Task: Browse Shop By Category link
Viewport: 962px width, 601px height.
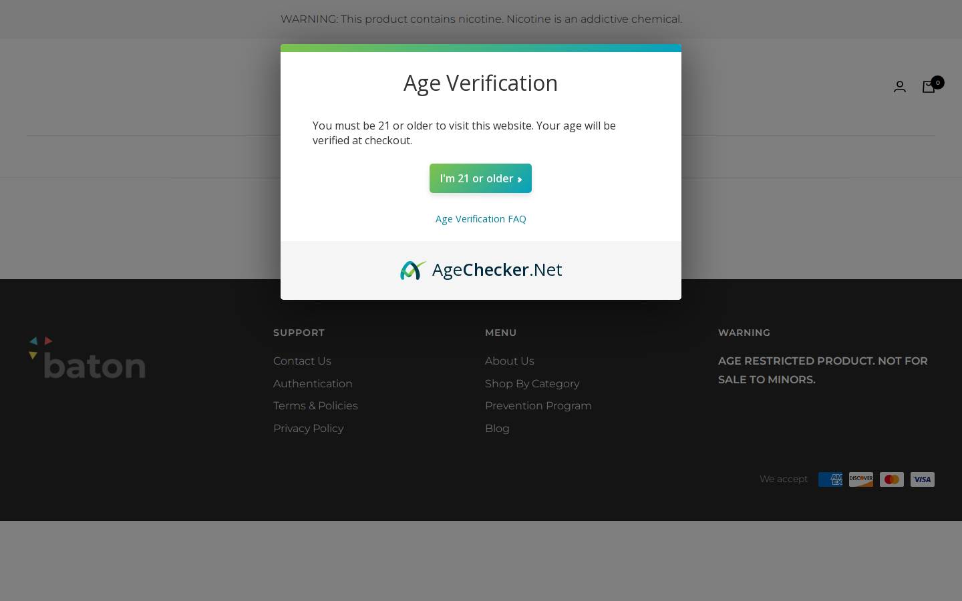Action: point(532,383)
